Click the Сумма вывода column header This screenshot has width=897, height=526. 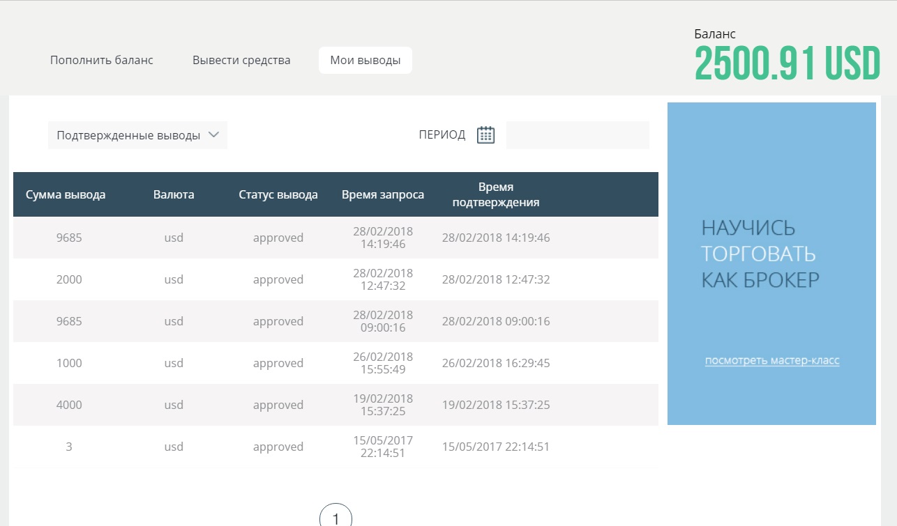click(66, 195)
